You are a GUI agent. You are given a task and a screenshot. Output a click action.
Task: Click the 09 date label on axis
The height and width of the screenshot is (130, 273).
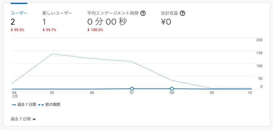(x=212, y=93)
